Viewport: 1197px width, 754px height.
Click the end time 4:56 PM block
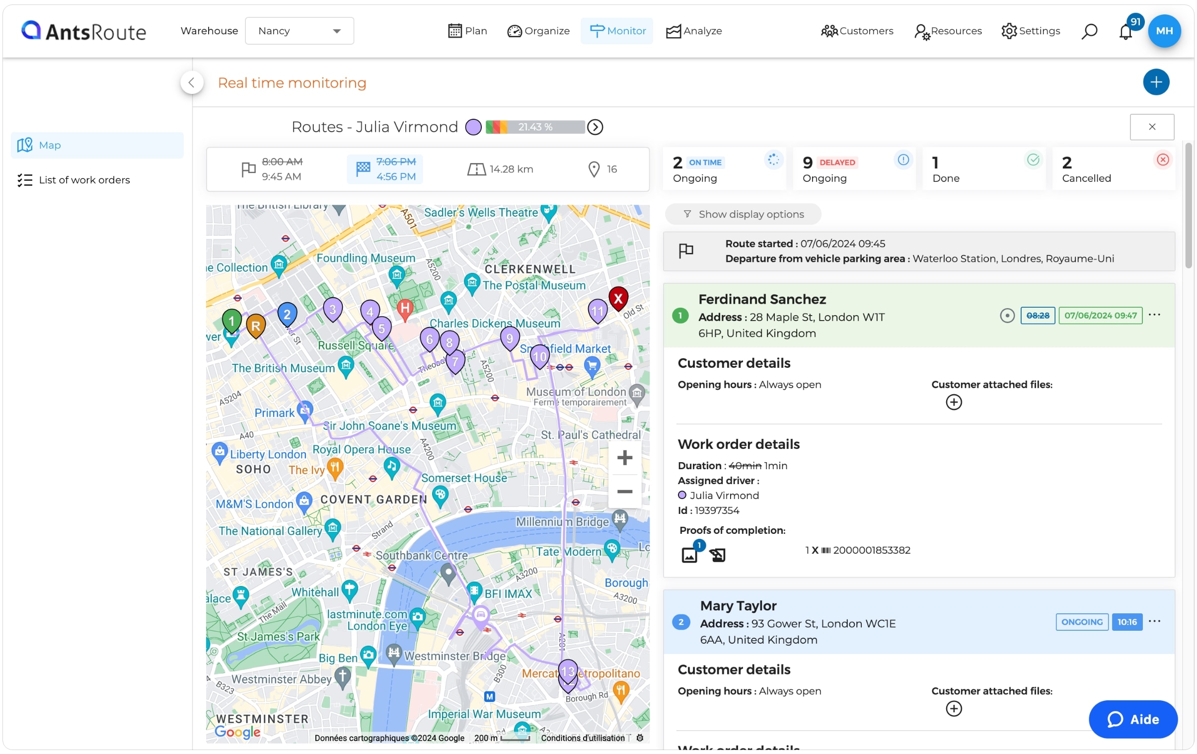point(385,169)
